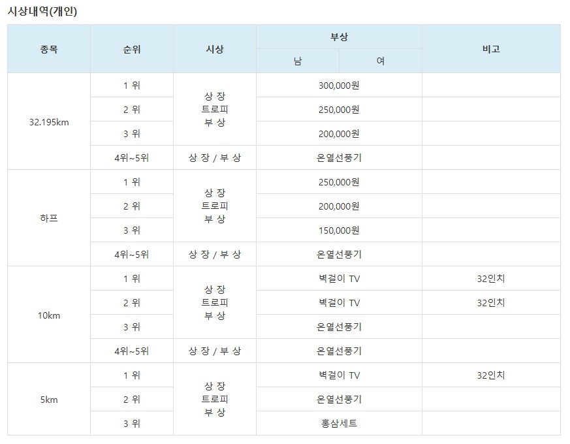The width and height of the screenshot is (570, 444).
Task: Select 온열선풍기 in the 하프 4위~5위 row
Action: click(x=339, y=255)
